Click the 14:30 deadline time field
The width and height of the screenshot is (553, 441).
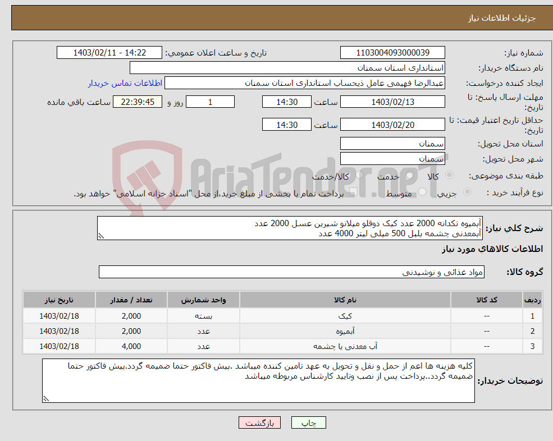pos(287,102)
